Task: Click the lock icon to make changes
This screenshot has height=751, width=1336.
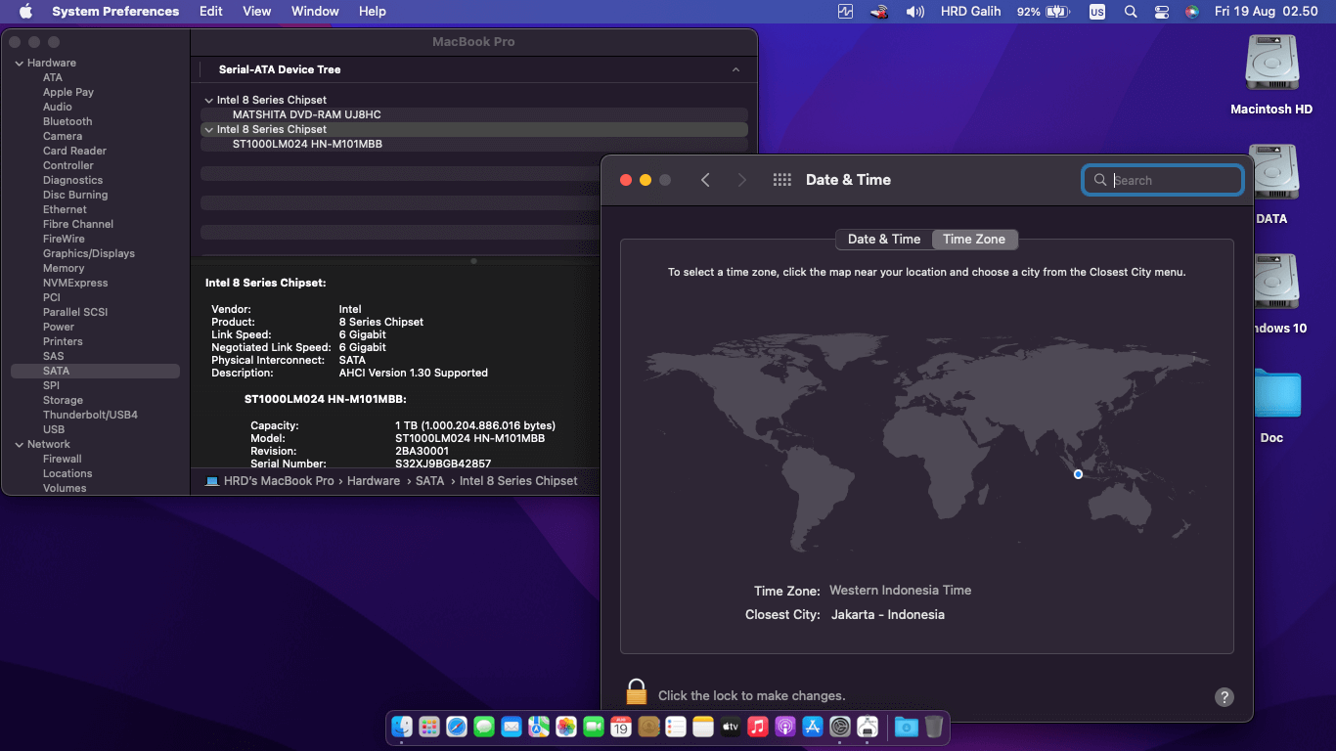Action: [637, 692]
